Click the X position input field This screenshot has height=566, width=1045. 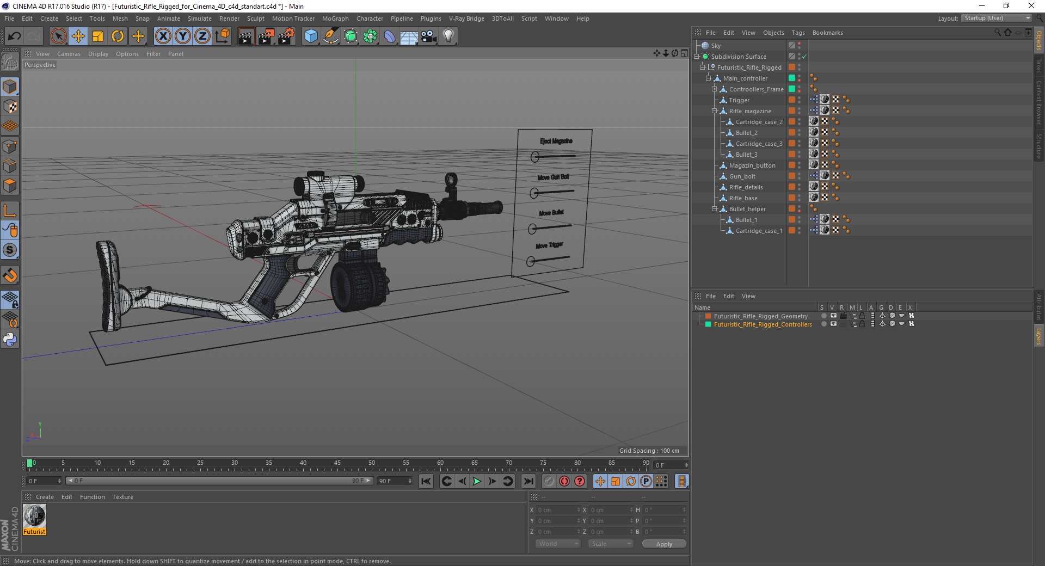point(558,510)
